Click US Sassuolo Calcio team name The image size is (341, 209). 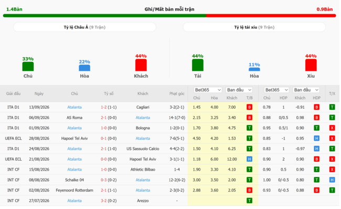pyautogui.click(x=143, y=149)
